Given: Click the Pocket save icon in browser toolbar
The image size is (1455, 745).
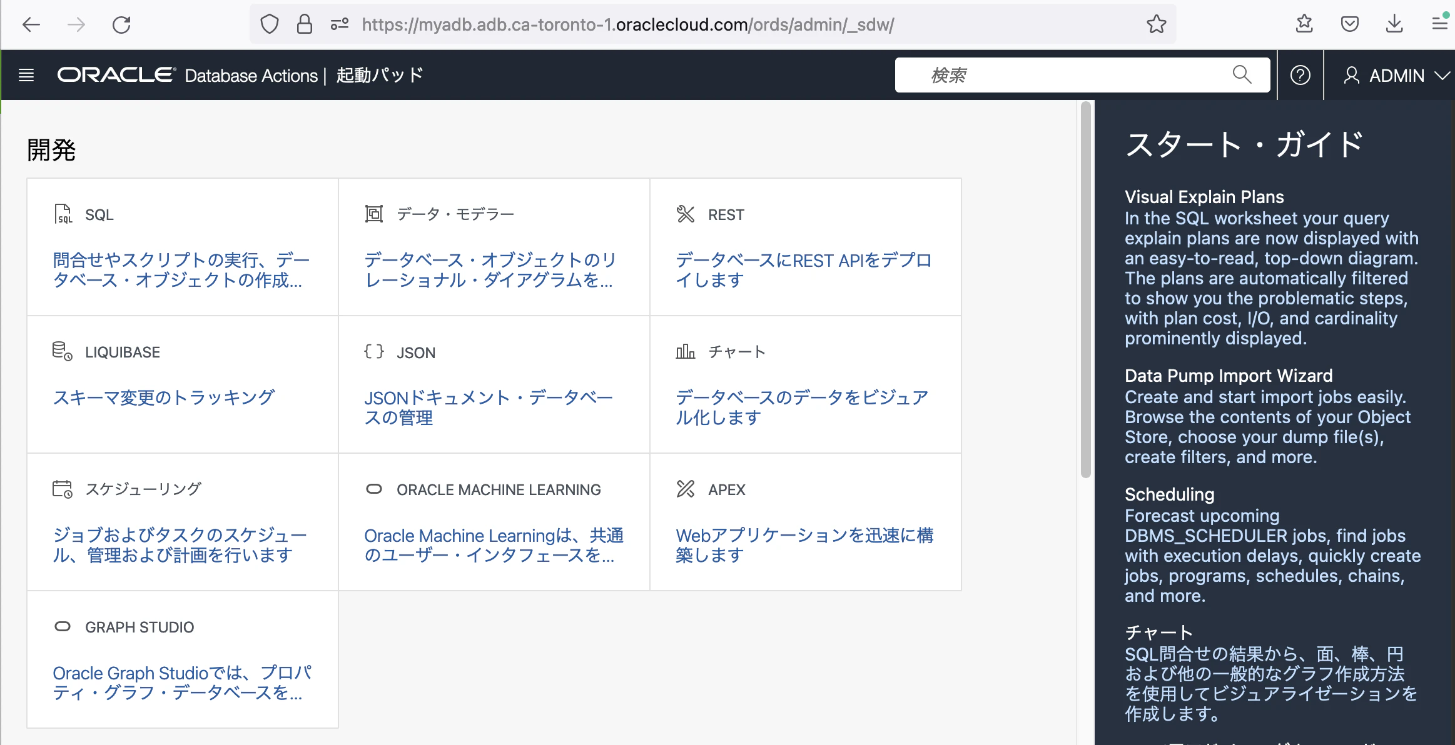Looking at the screenshot, I should click(x=1349, y=24).
